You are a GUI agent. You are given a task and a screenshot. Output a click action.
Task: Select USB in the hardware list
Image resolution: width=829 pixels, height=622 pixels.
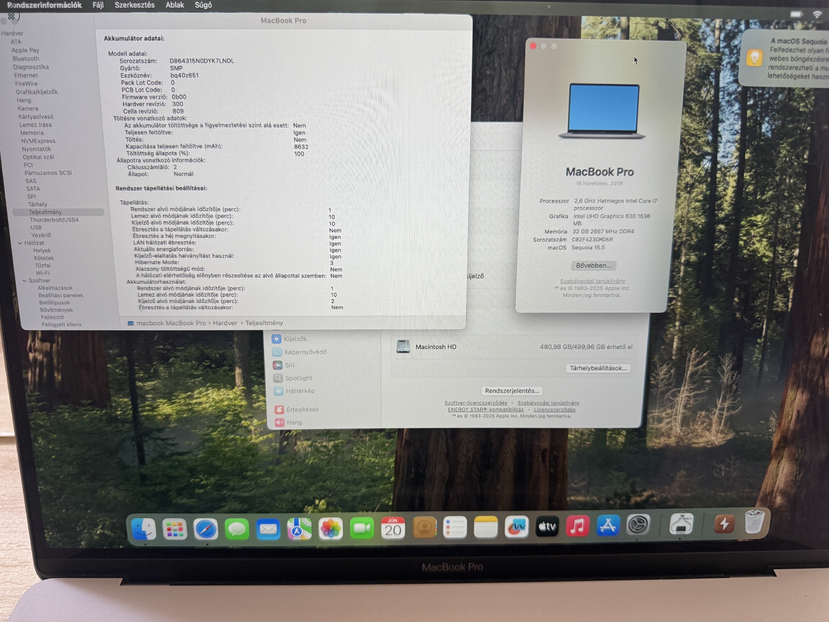tap(36, 228)
